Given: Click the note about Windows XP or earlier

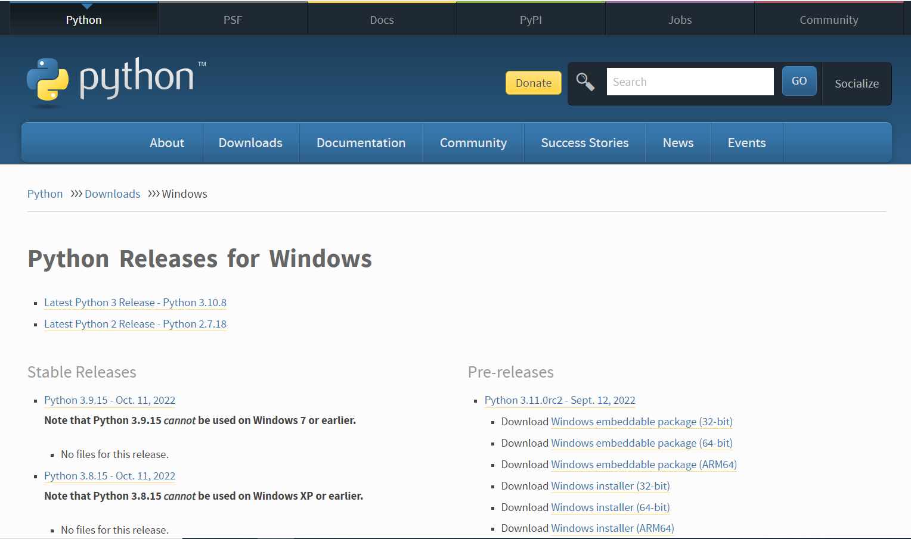Looking at the screenshot, I should click(203, 496).
